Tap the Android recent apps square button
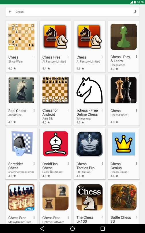Screen dimensions: 145x233 103,229
